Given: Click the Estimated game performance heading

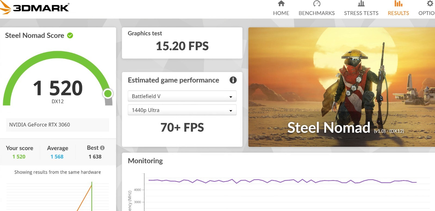Looking at the screenshot, I should [x=173, y=80].
